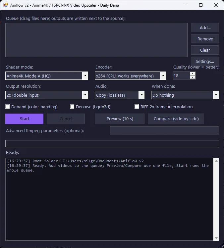Click the x264 encoder combo box text

(125, 76)
